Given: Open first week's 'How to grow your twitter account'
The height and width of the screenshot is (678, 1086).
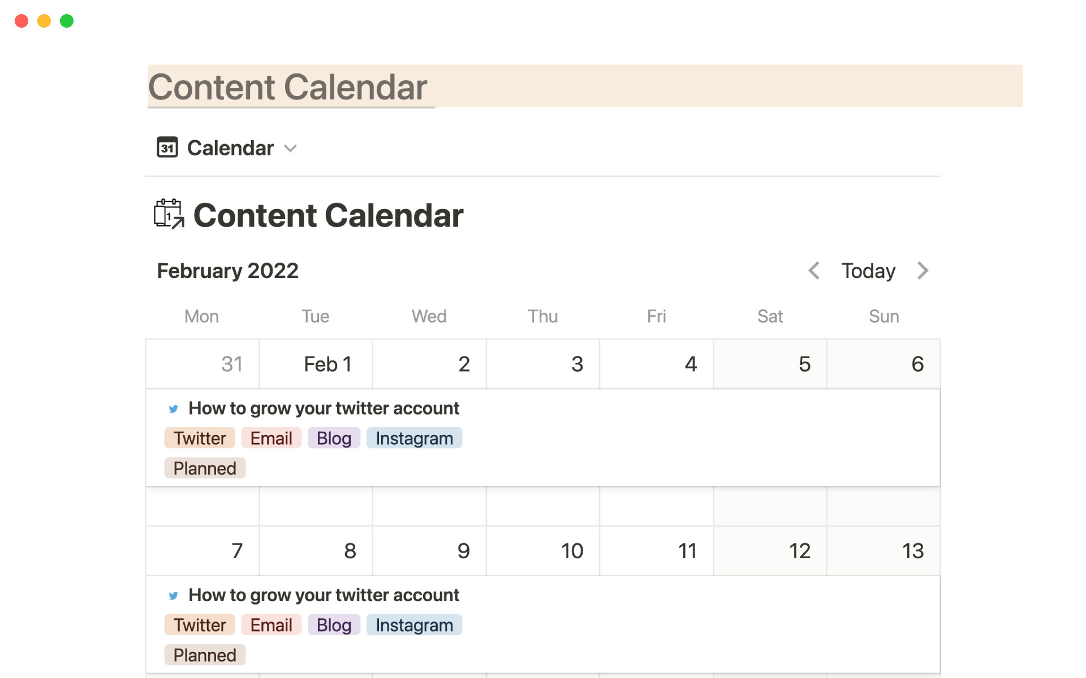Looking at the screenshot, I should [324, 408].
